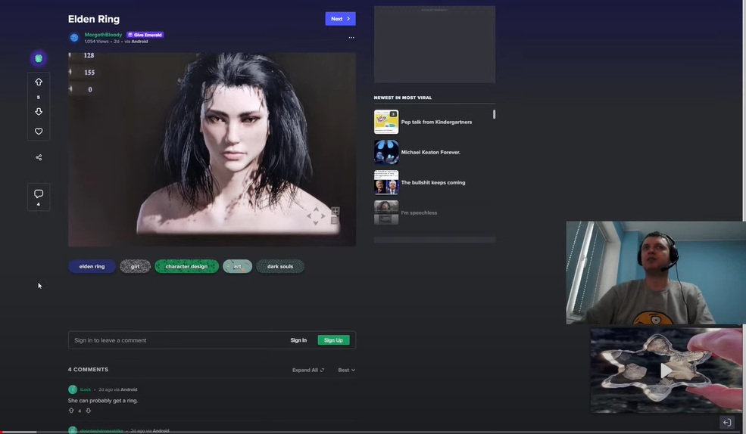Toggle the heart favorite on the post

click(x=39, y=132)
